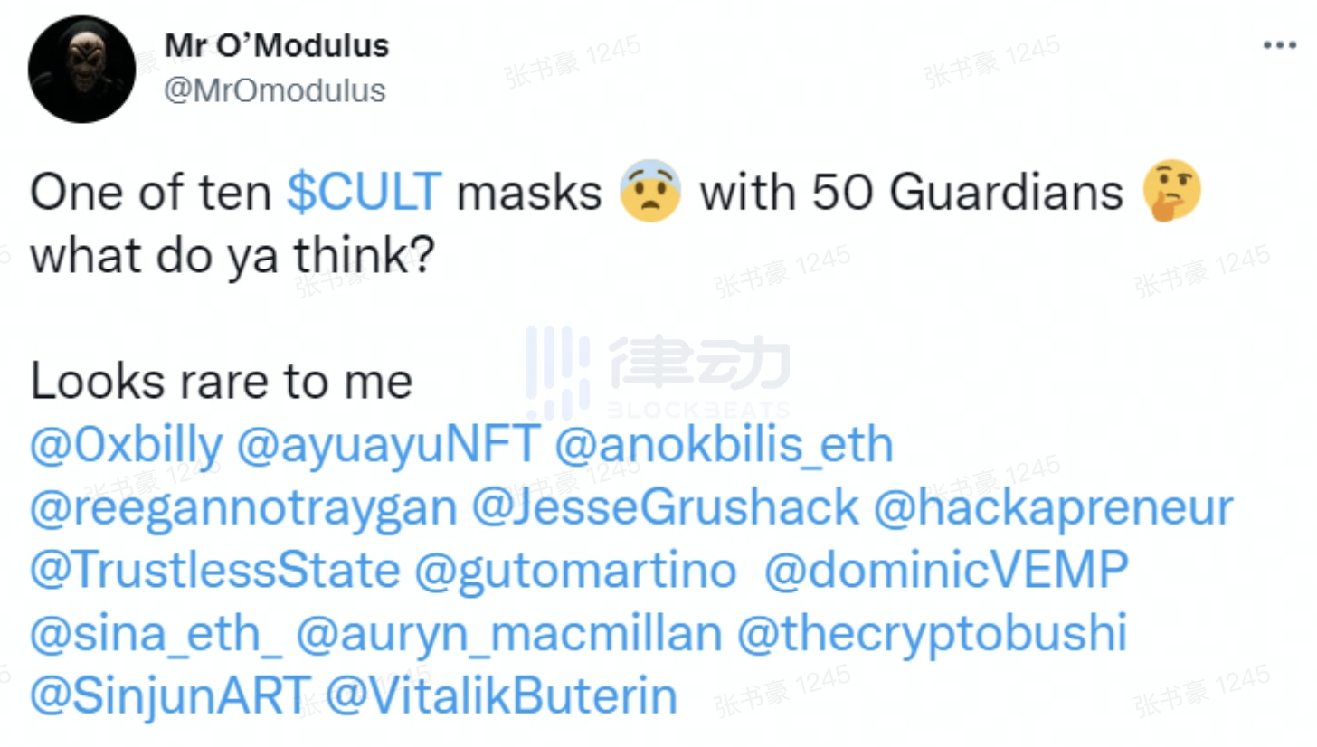Open the @VitalikButerin mention
The width and height of the screenshot is (1317, 747).
click(x=501, y=697)
